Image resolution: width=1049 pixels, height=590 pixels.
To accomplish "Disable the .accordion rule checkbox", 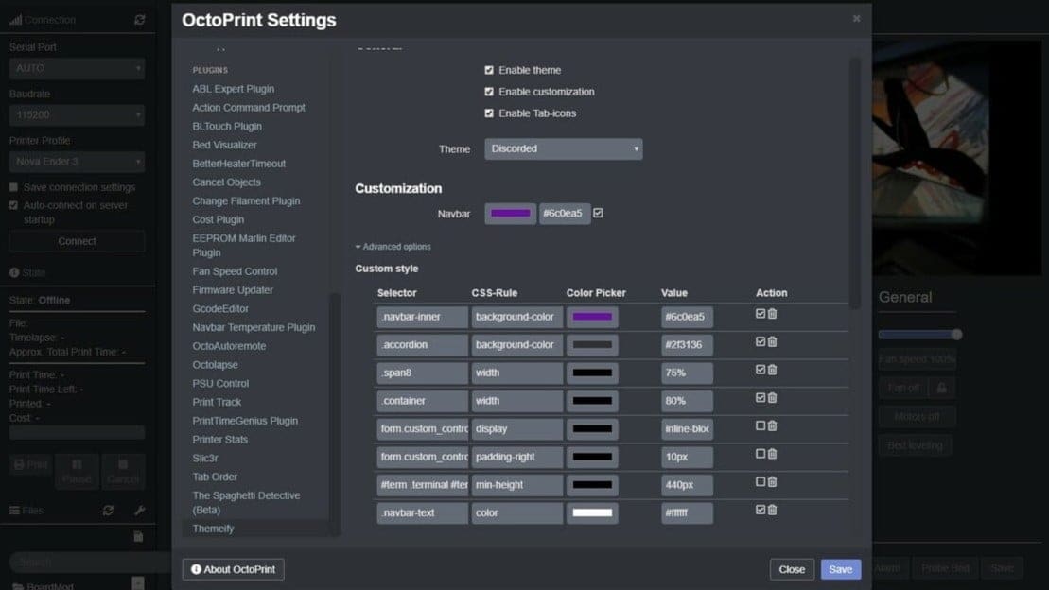I will [x=760, y=342].
